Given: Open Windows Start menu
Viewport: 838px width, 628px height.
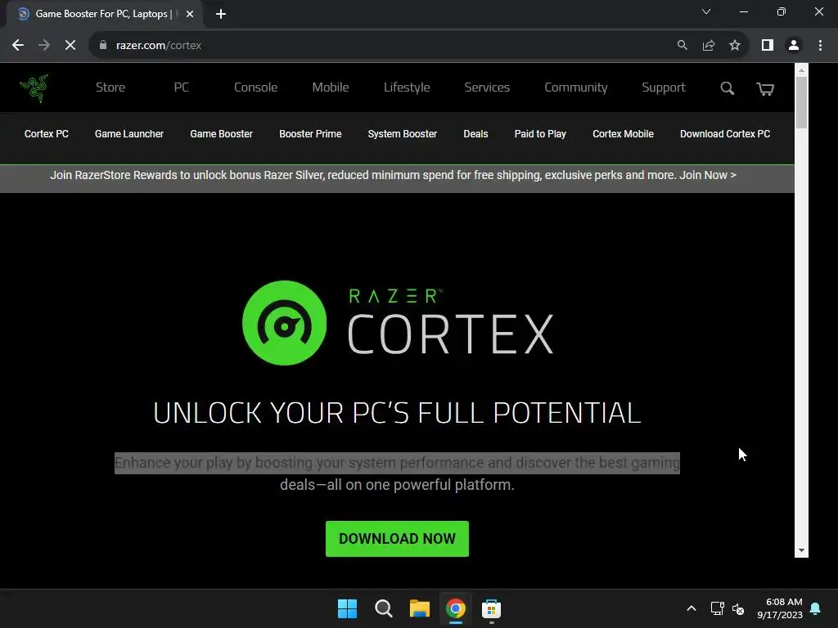Looking at the screenshot, I should [x=347, y=608].
